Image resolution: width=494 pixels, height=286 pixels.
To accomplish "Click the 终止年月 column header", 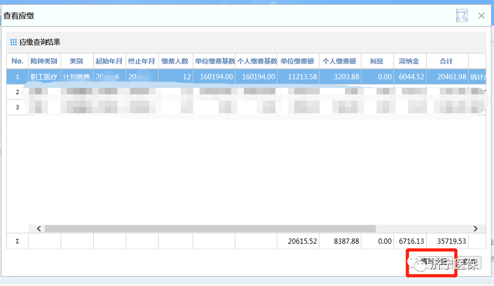I will click(142, 61).
